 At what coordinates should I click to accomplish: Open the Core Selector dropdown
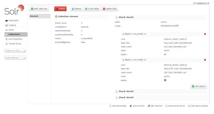tap(15, 58)
